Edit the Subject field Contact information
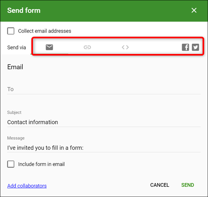Screen dimensions: 208x197 (x=104, y=122)
